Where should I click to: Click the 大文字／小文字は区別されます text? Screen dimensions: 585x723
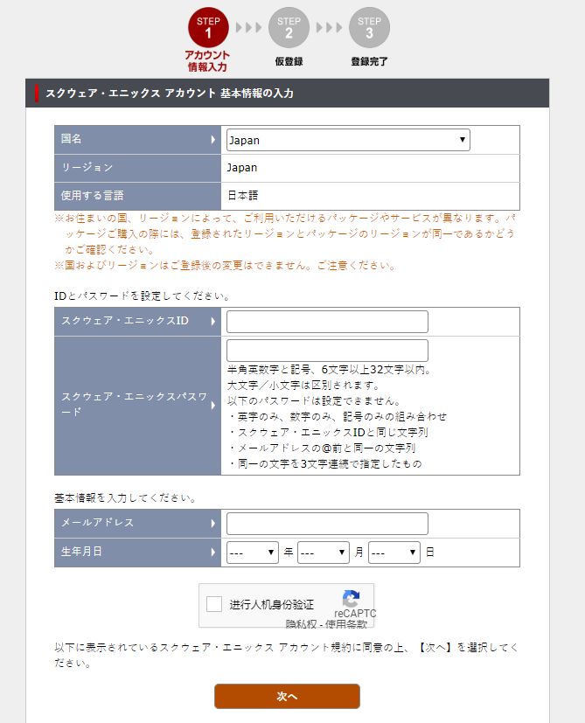[x=303, y=386]
